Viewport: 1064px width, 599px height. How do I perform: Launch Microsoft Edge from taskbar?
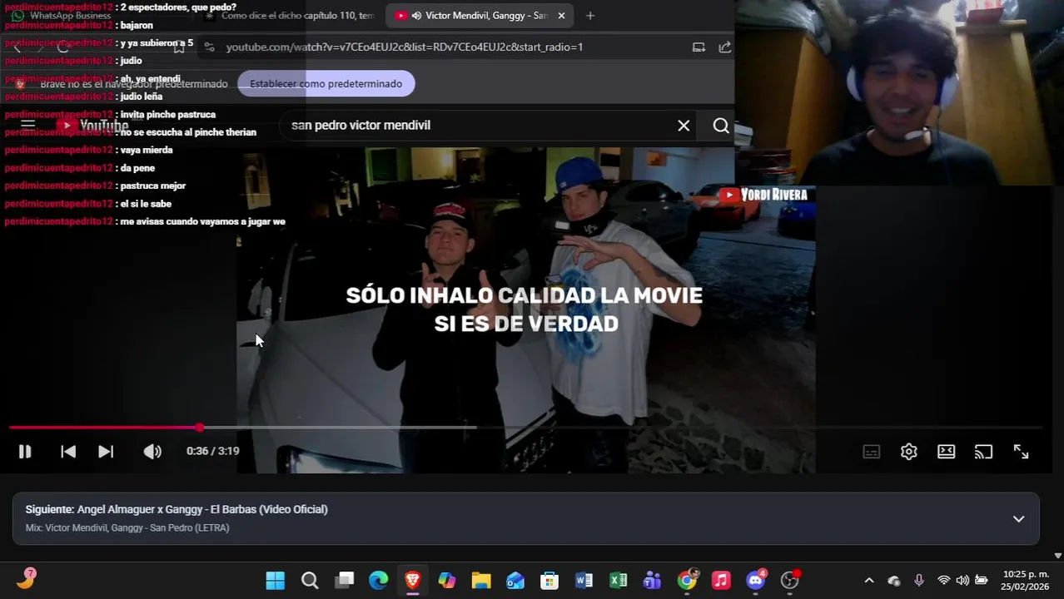pyautogui.click(x=379, y=581)
